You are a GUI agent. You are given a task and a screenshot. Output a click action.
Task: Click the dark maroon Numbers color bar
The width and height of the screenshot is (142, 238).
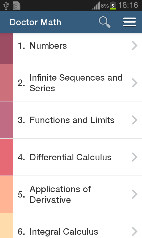[7, 48]
